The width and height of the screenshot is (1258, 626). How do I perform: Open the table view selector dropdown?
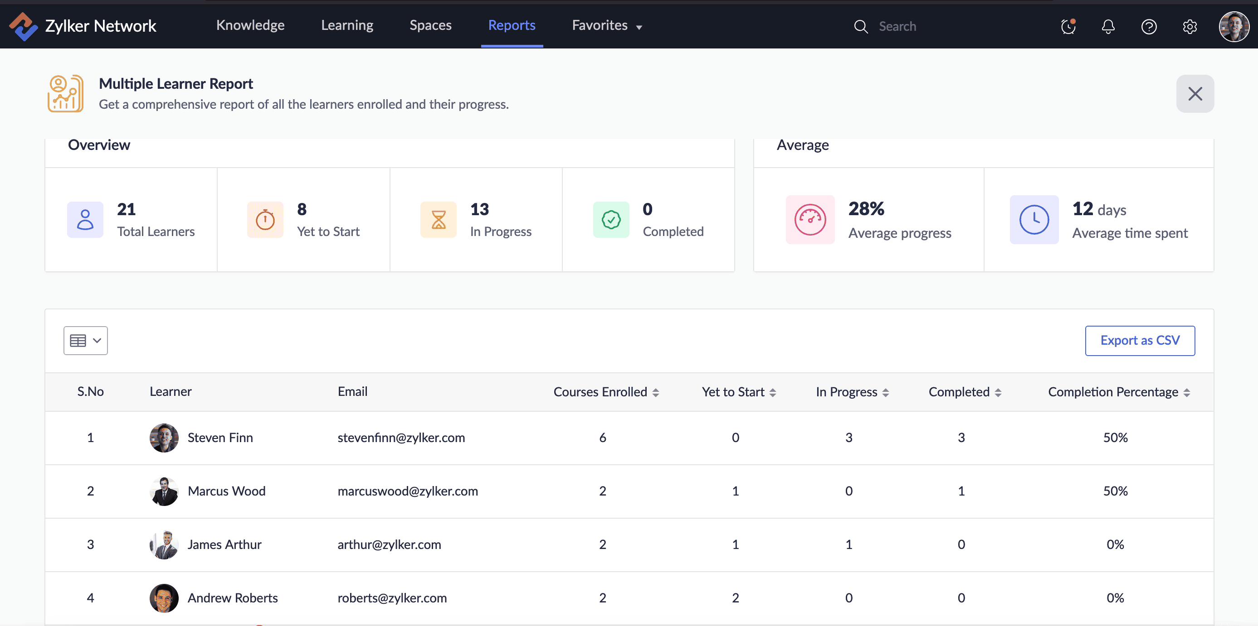pos(85,341)
